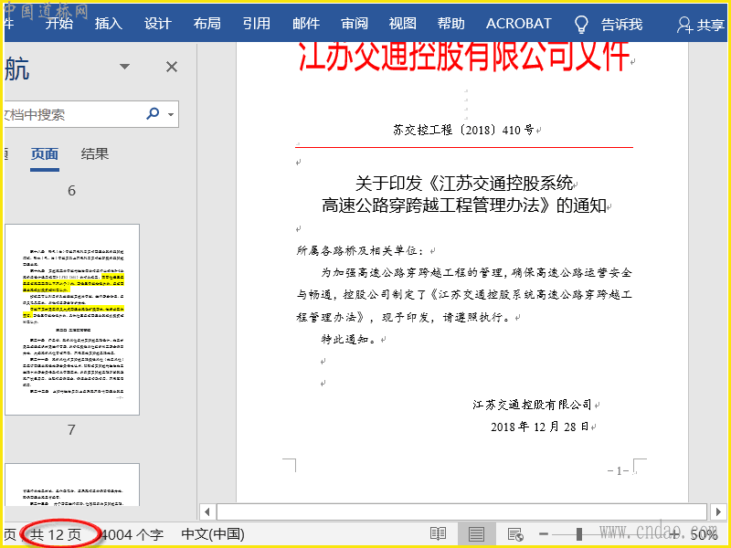This screenshot has height=548, width=731.
Task: Click the body line starting 为加强高速公路
Action: 476,272
